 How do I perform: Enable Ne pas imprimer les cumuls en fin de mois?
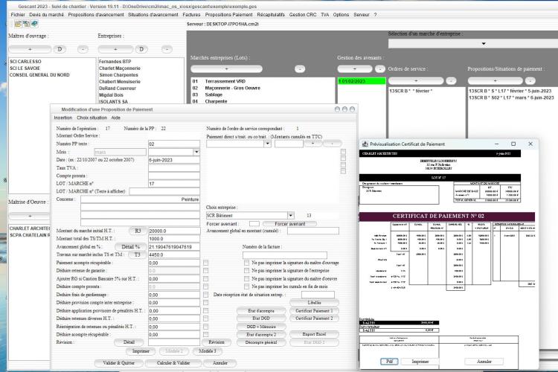[x=246, y=286]
